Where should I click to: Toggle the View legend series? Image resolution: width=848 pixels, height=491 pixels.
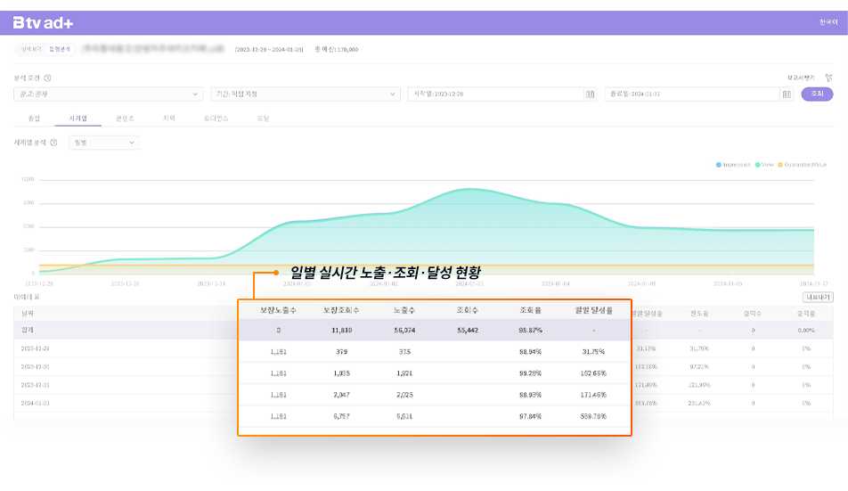(x=764, y=165)
